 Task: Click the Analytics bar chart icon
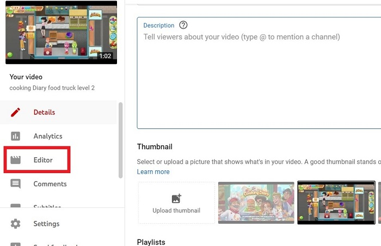coord(16,136)
